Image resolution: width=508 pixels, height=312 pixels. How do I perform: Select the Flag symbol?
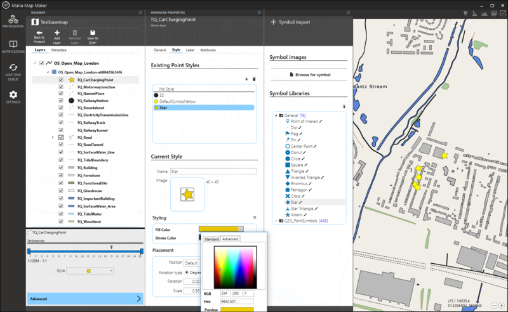click(294, 134)
